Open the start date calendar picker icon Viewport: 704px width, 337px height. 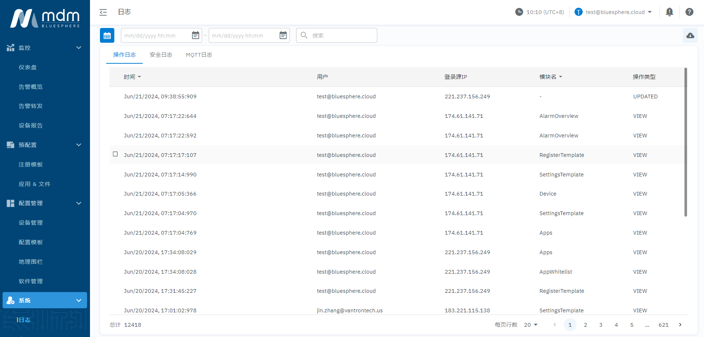(195, 35)
